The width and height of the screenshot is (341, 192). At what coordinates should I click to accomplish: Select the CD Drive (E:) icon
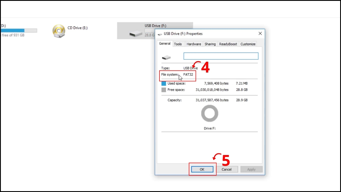point(59,31)
